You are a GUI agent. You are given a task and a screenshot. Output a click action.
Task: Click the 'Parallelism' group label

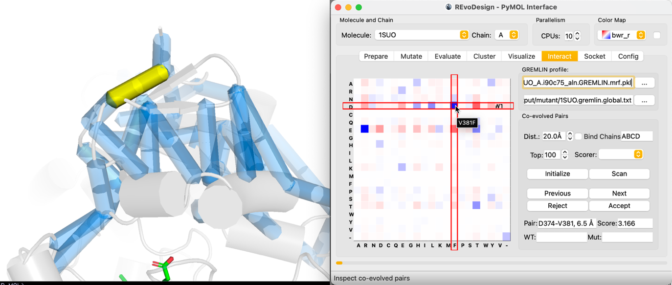[550, 20]
